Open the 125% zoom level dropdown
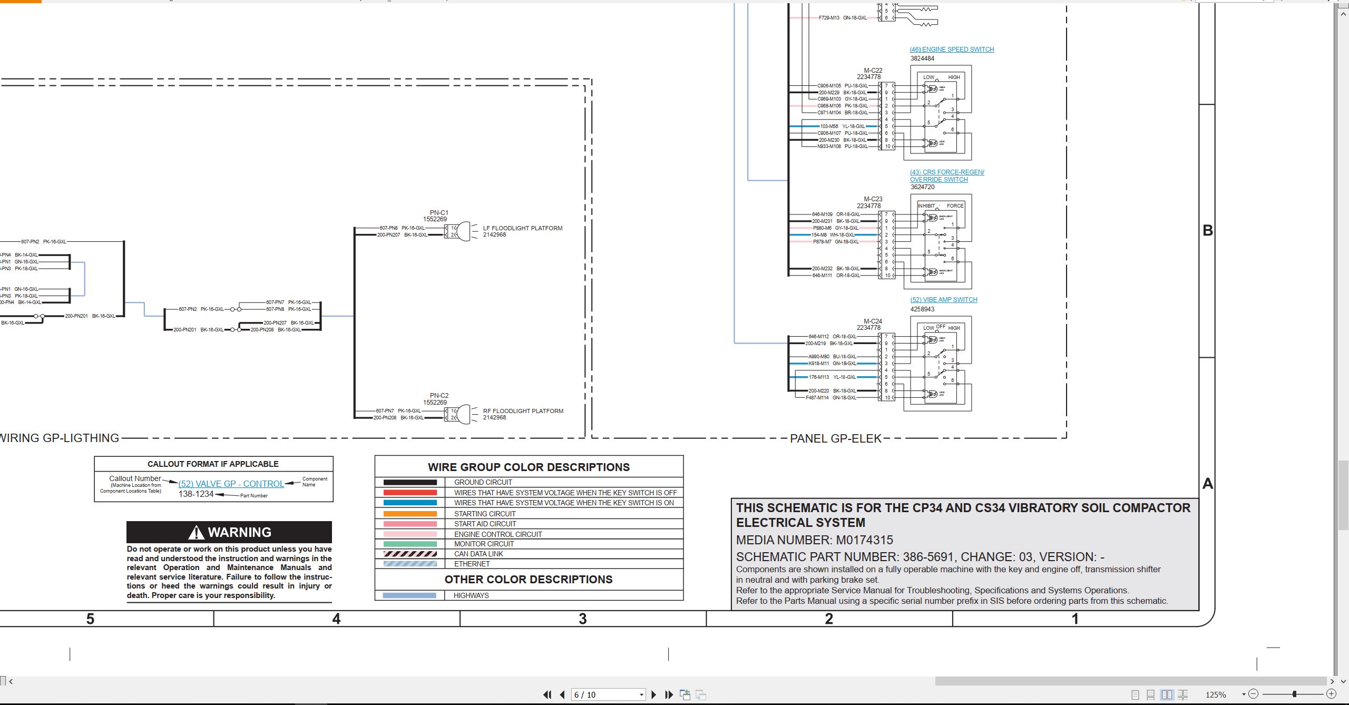Screen dimensions: 1349x705 [1244, 695]
